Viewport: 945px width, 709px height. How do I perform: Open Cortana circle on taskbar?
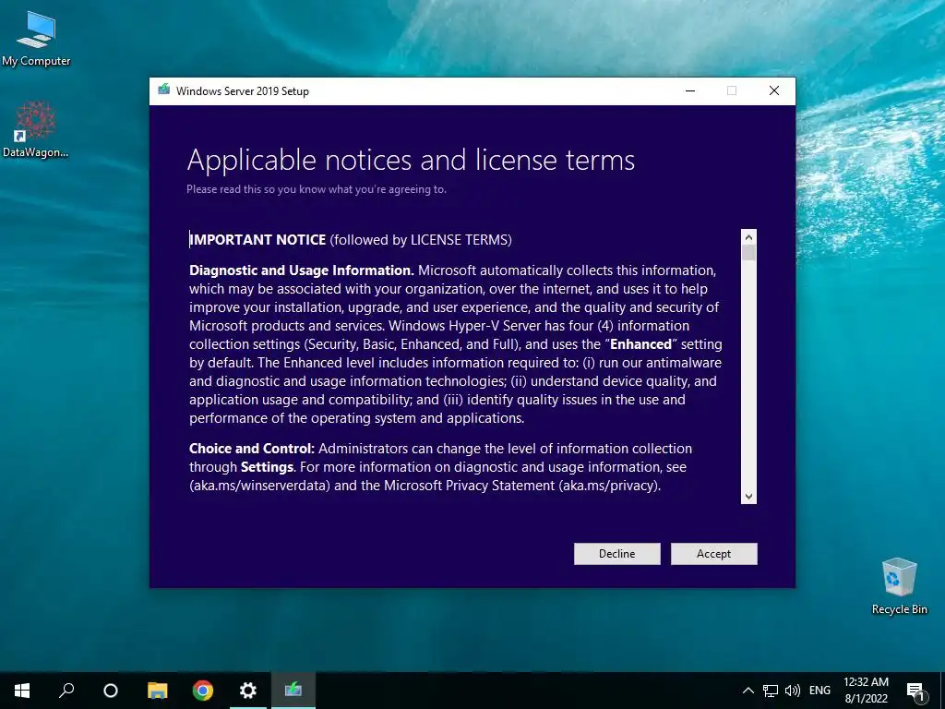pyautogui.click(x=111, y=691)
